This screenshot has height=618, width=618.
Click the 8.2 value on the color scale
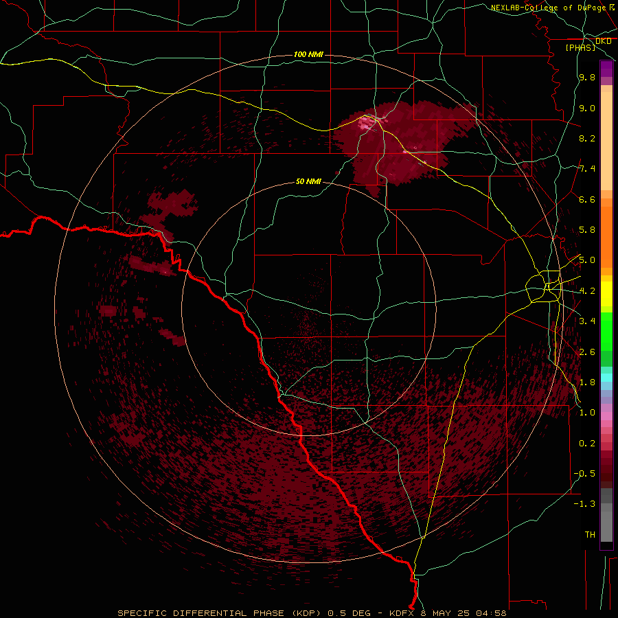click(x=587, y=139)
